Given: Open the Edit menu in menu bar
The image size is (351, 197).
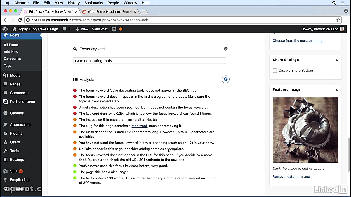Looking at the screenshot, I should (x=47, y=3).
